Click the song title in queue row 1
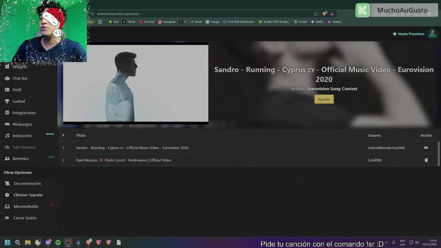The height and width of the screenshot is (248, 441). [132, 148]
